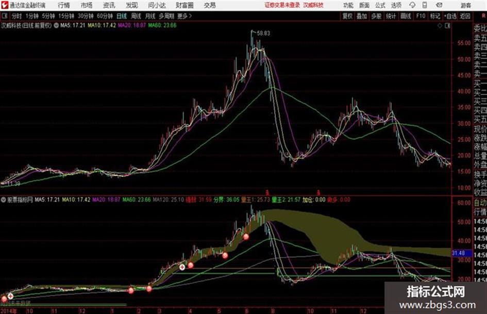
Task: Add to watchlist with 自选 button
Action: click(x=450, y=16)
